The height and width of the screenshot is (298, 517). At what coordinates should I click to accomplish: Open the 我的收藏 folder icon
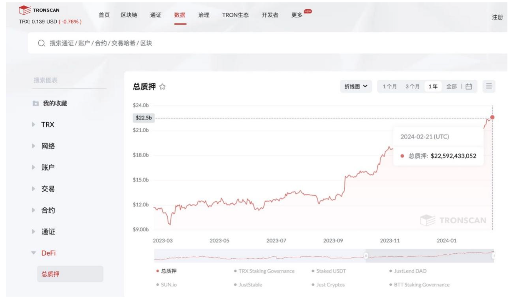pos(36,103)
